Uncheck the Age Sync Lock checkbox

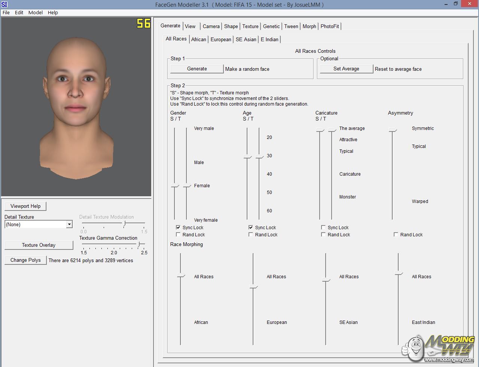tap(251, 228)
